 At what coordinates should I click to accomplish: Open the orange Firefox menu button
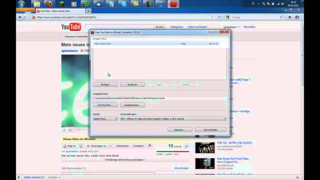tap(25, 10)
